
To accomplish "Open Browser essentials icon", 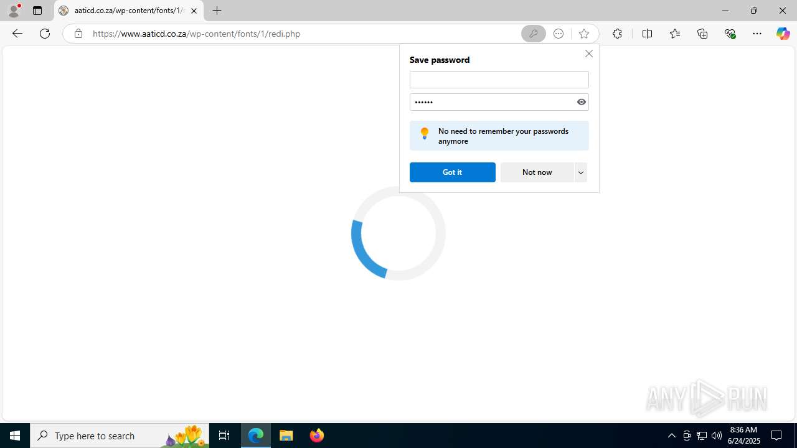I will tap(730, 34).
